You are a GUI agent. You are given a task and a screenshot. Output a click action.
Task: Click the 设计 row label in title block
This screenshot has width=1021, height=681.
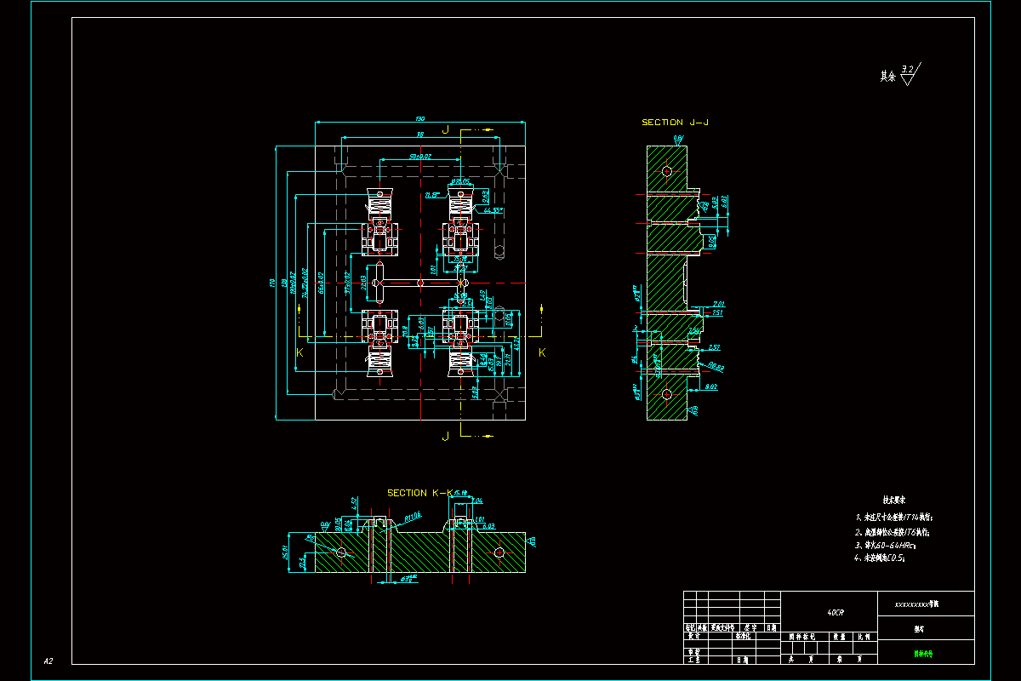coord(693,635)
